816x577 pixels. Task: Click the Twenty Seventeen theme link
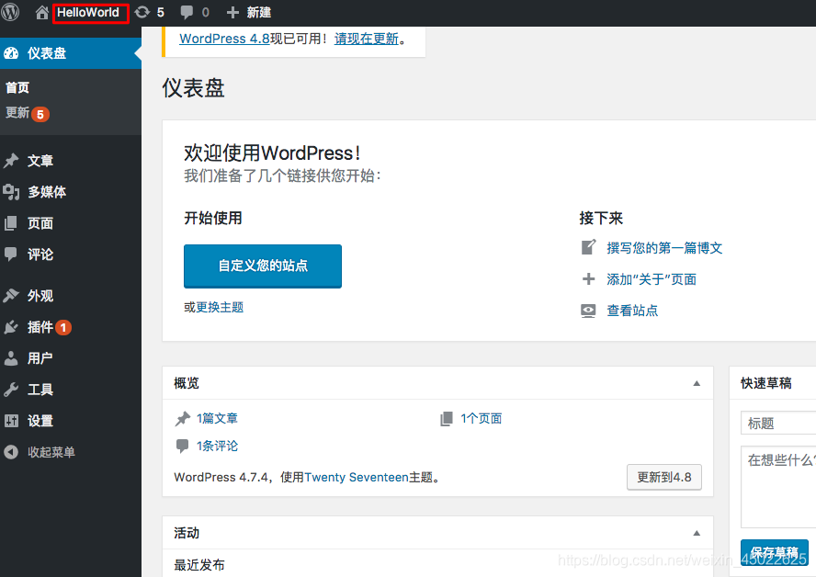point(357,477)
